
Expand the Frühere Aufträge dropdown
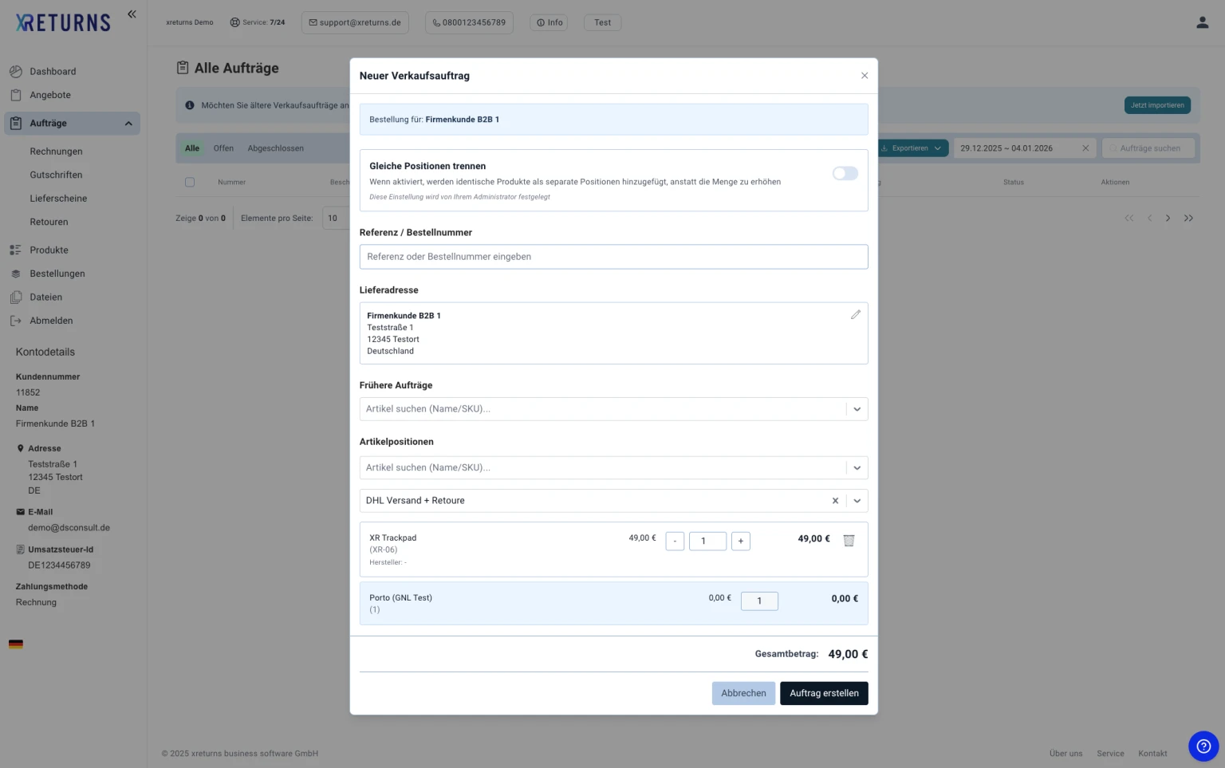pos(857,409)
